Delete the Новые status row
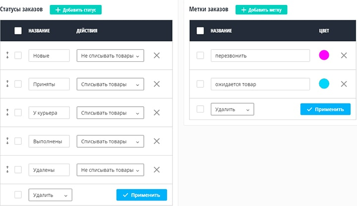The image size is (357, 206). [157, 56]
